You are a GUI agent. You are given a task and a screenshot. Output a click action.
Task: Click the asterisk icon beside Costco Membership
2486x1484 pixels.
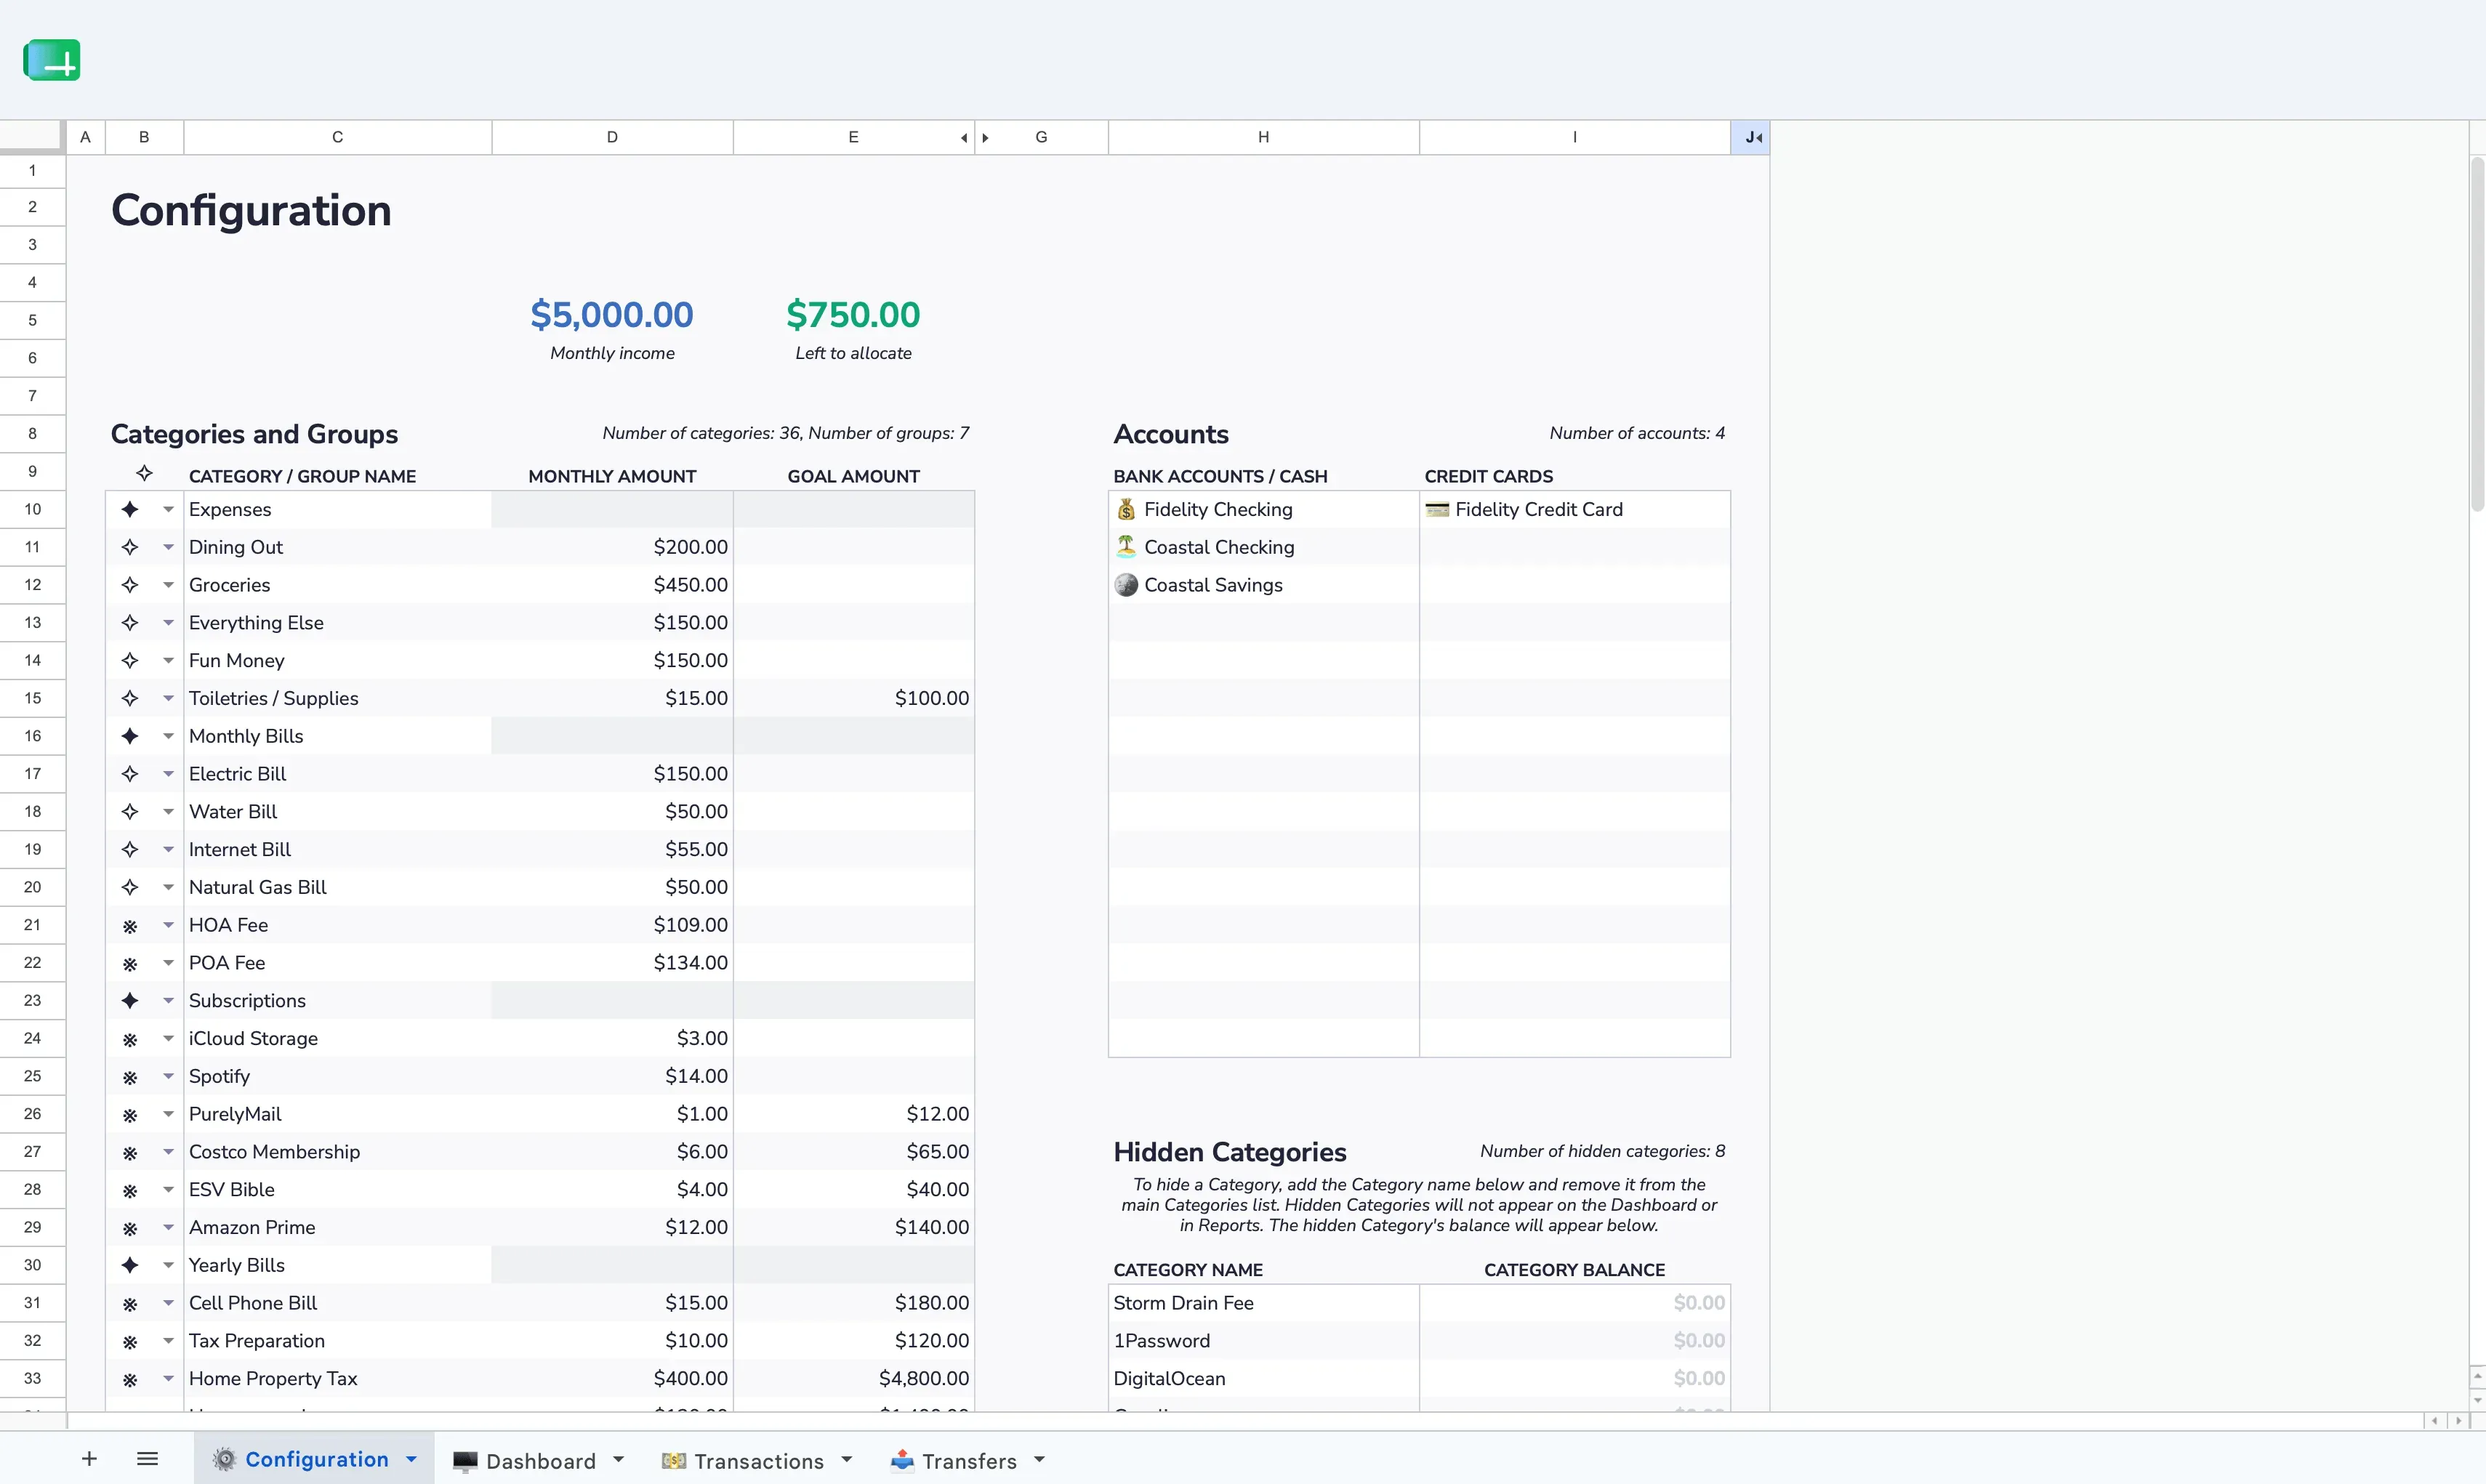click(x=130, y=1153)
